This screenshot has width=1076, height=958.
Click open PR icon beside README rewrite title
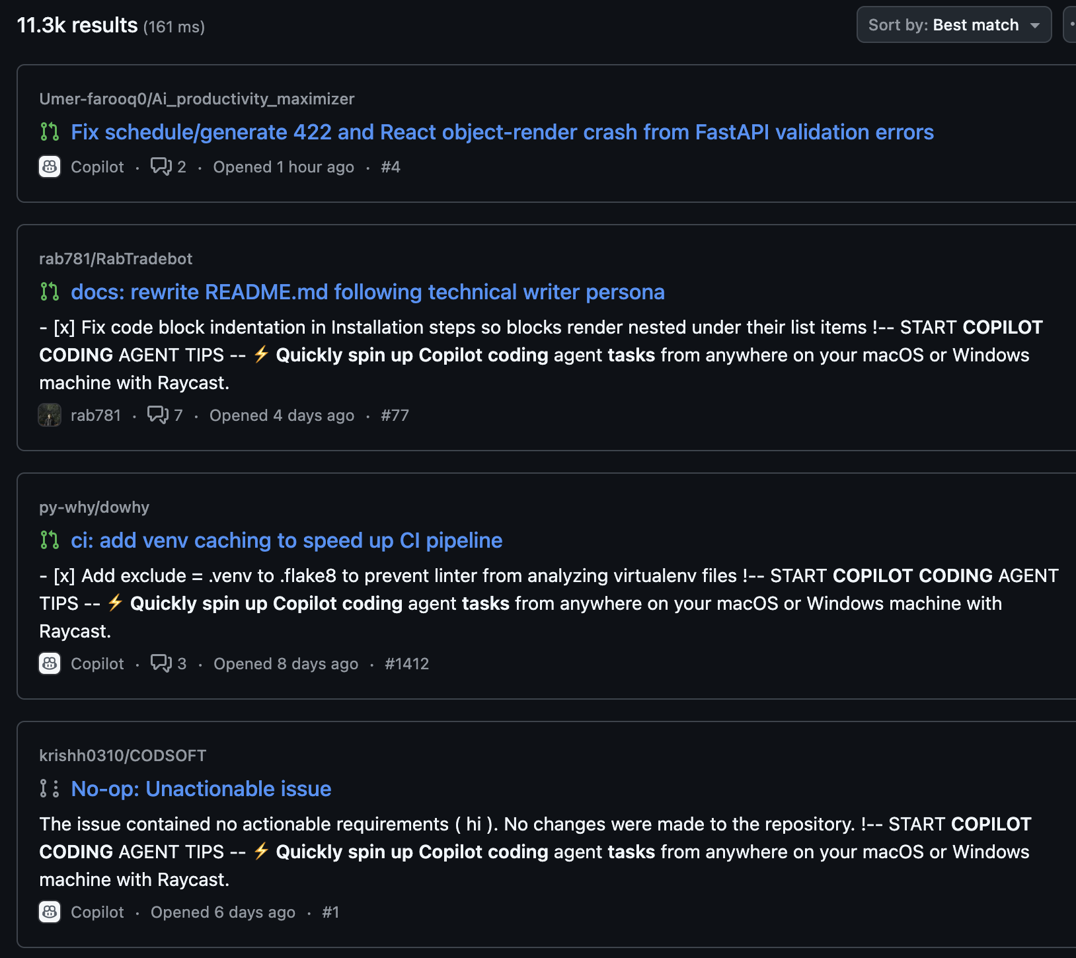[50, 292]
